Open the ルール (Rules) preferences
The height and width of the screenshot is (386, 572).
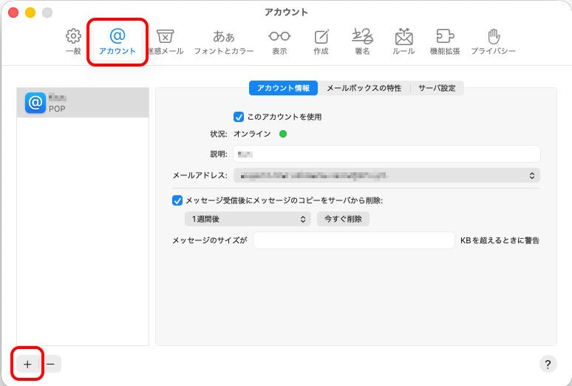point(404,41)
